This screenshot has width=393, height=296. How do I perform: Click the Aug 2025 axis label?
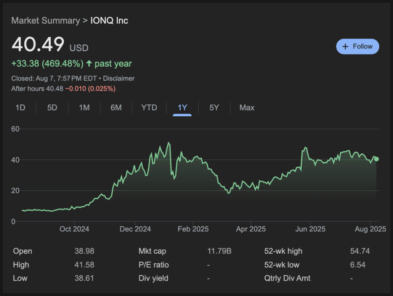[370, 229]
